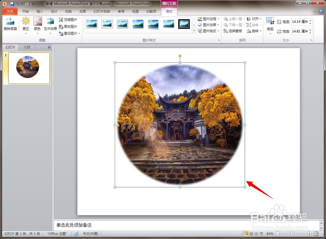Click the Save icon in quick access toolbar

[12, 4]
